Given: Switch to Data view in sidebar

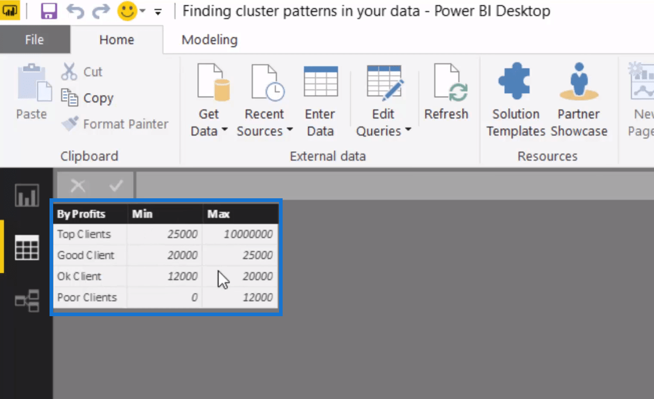Looking at the screenshot, I should [x=27, y=247].
